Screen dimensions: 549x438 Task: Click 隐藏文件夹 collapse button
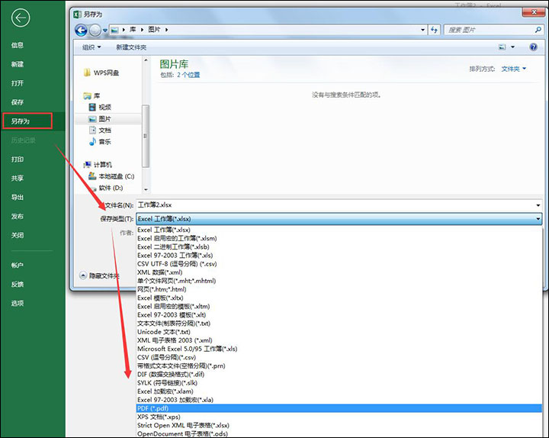coord(99,275)
